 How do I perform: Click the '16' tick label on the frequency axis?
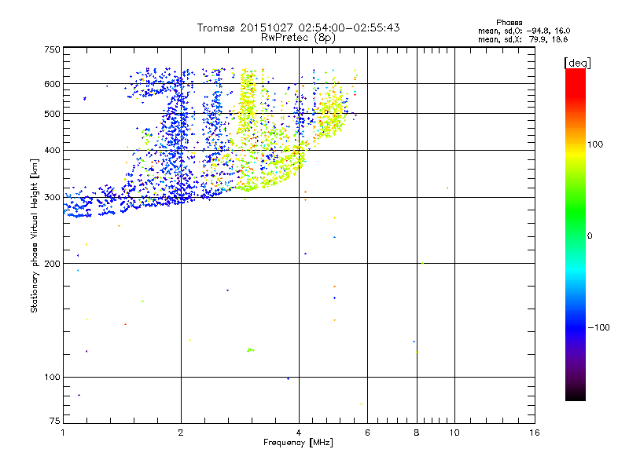[534, 433]
